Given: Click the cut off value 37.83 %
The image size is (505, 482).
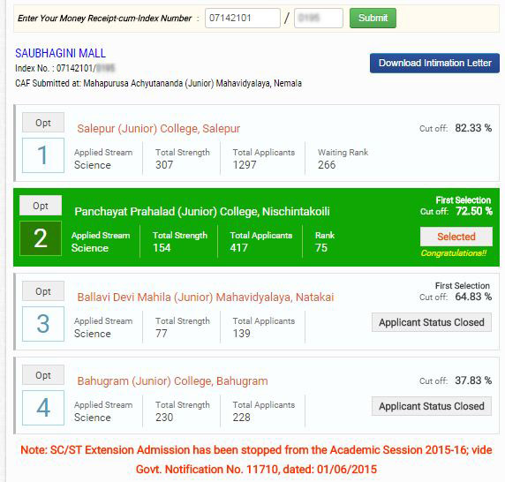Looking at the screenshot, I should coord(473,380).
